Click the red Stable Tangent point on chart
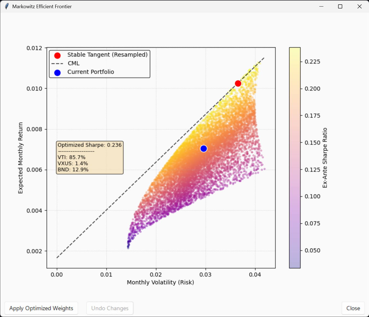The image size is (369, 317). point(238,84)
